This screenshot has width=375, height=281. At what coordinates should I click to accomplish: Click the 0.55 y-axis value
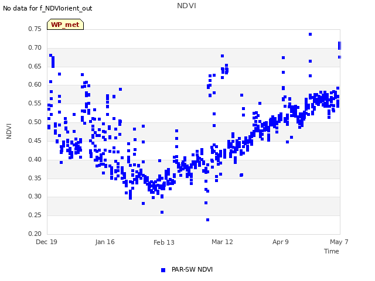click(35, 103)
